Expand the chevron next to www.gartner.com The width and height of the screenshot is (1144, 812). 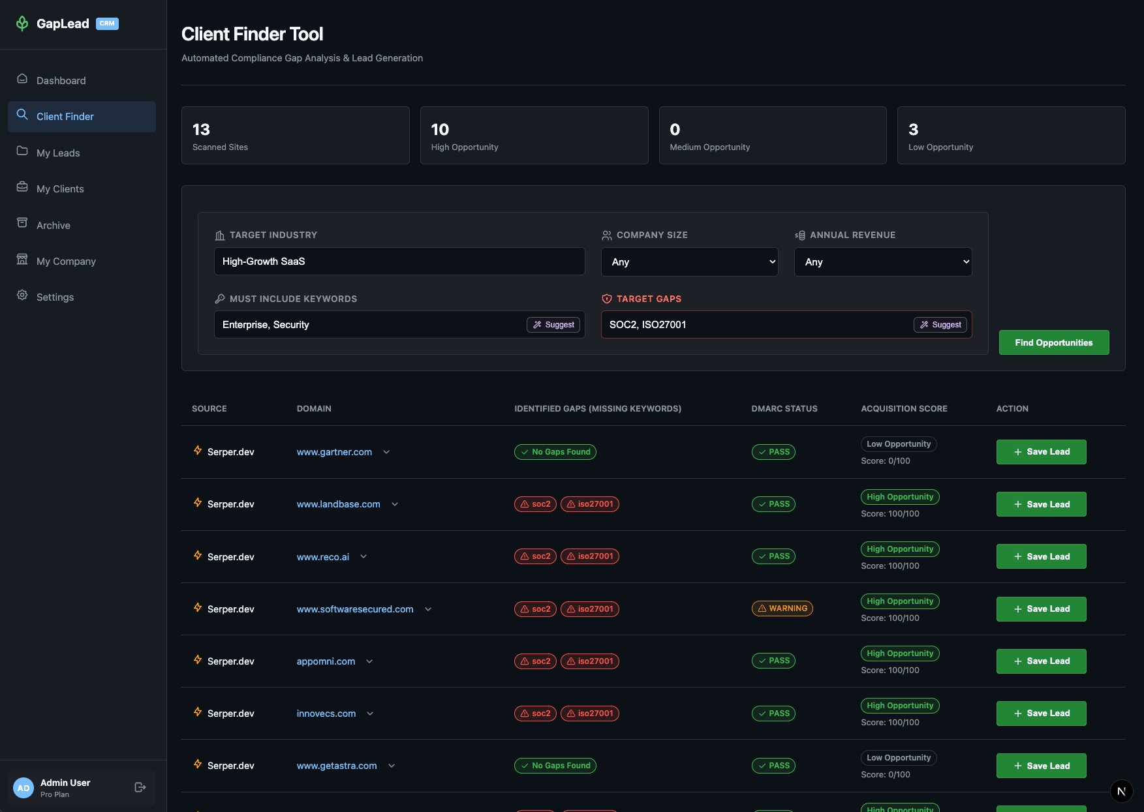[x=386, y=452]
